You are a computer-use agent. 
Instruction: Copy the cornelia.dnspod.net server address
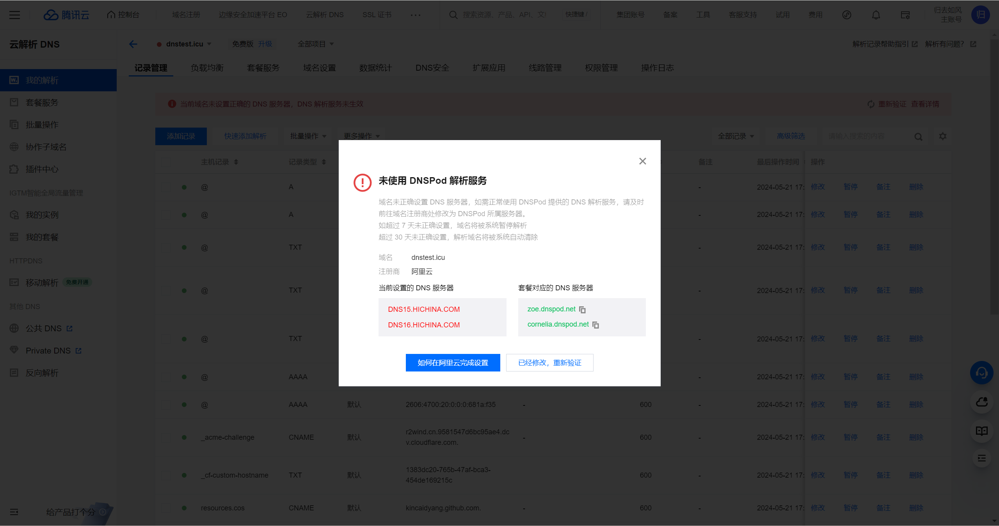point(595,325)
